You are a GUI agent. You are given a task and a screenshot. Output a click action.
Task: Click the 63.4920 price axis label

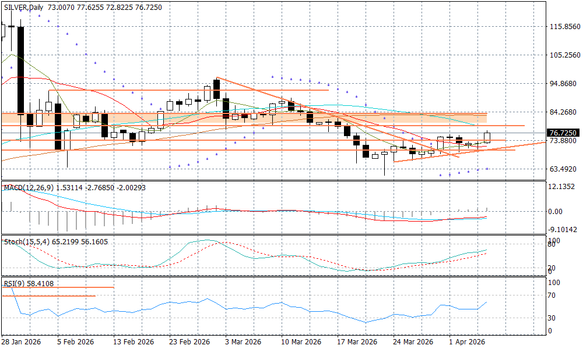point(566,169)
